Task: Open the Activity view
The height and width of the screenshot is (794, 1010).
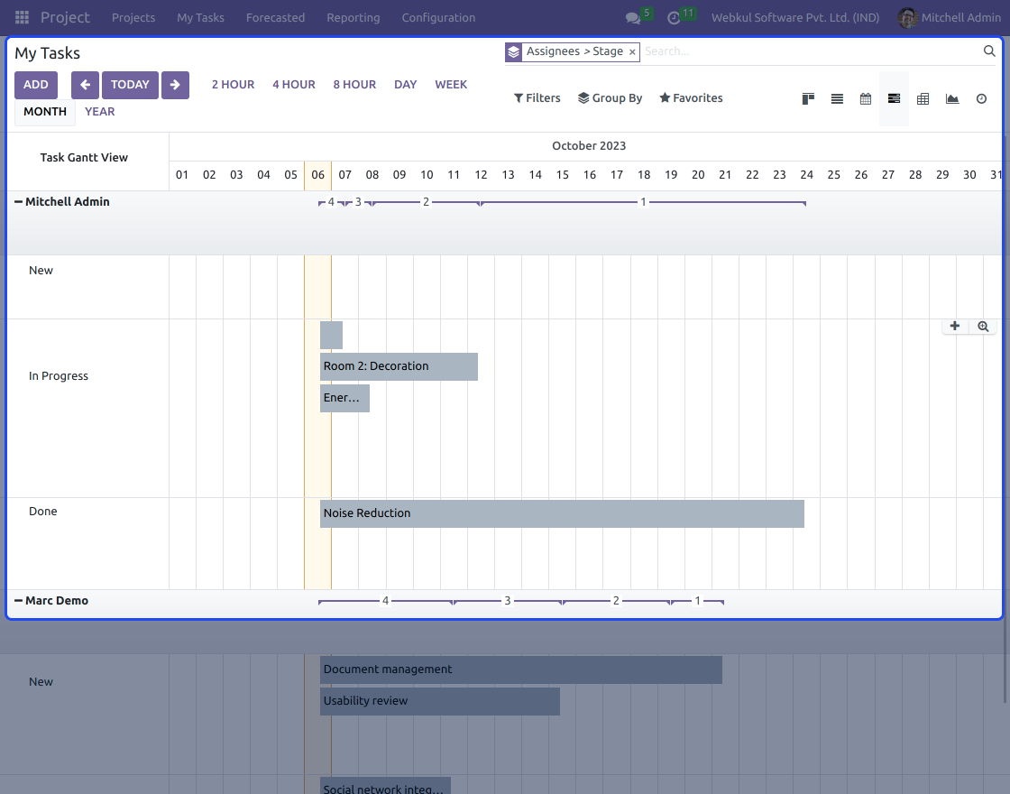Action: tap(981, 98)
